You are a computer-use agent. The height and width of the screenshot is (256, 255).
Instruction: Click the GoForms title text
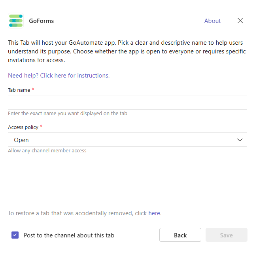41,21
